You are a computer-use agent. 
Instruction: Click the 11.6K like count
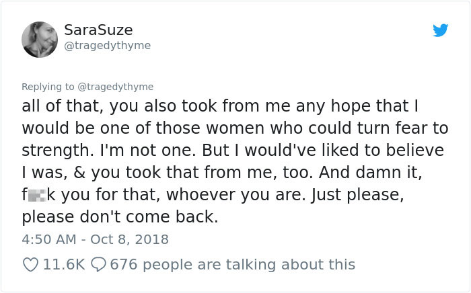tap(63, 264)
